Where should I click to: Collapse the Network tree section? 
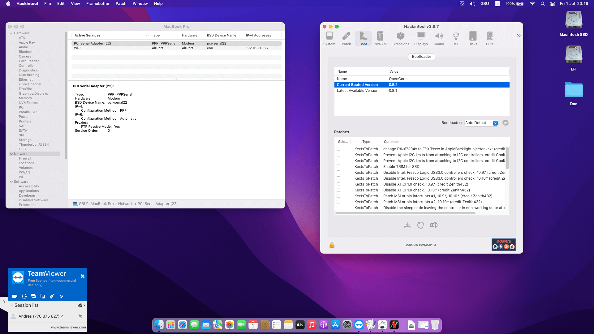(11, 154)
